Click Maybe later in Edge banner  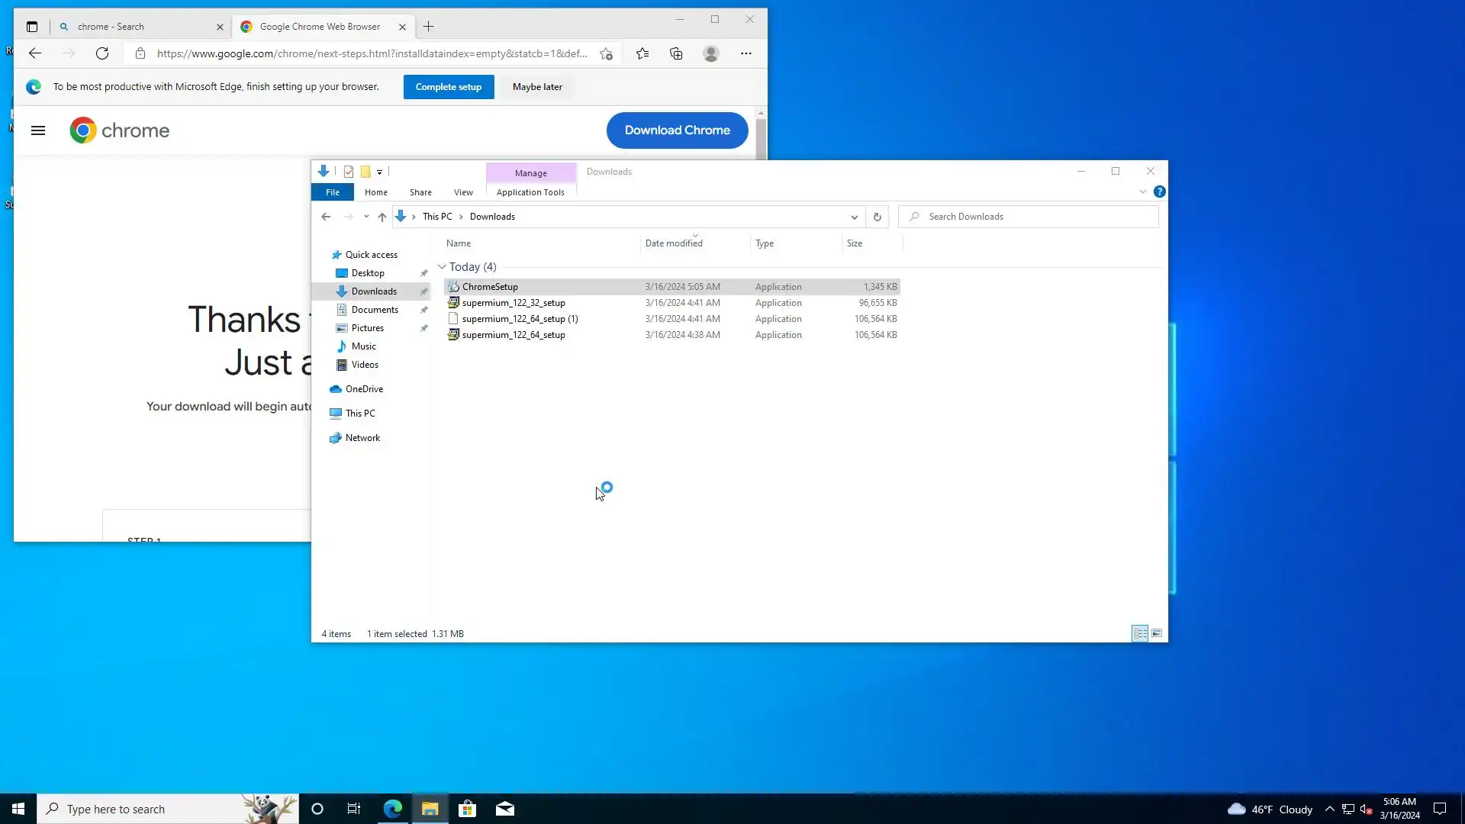pos(537,87)
